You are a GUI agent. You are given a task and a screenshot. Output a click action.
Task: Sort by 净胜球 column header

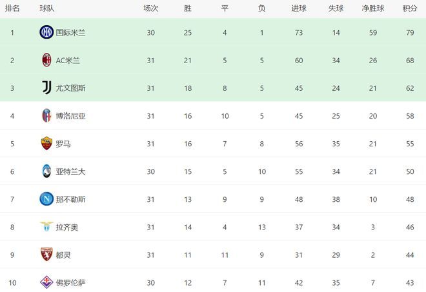[373, 8]
